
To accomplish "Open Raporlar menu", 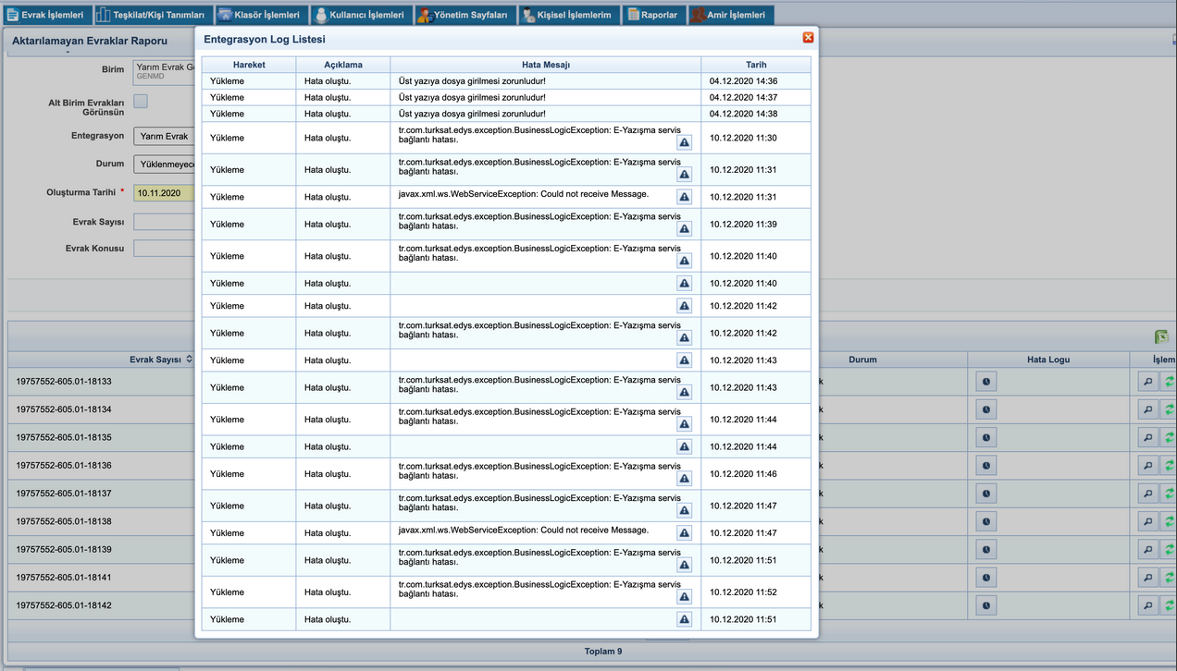I will point(653,15).
